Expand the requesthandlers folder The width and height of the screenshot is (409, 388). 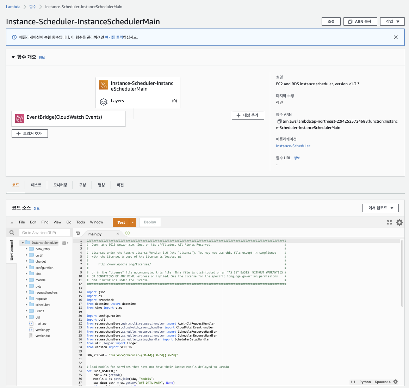tap(26, 292)
